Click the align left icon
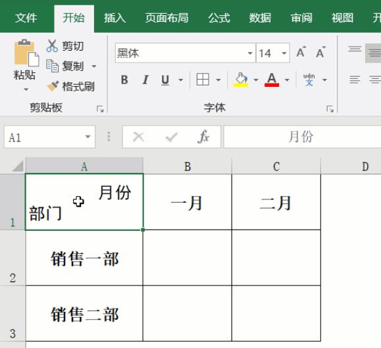 [x=355, y=80]
